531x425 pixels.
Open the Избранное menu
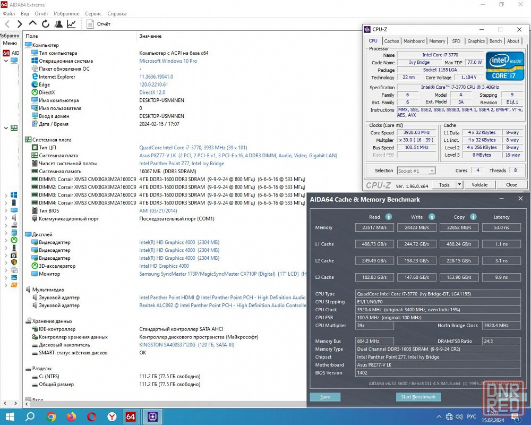66,14
